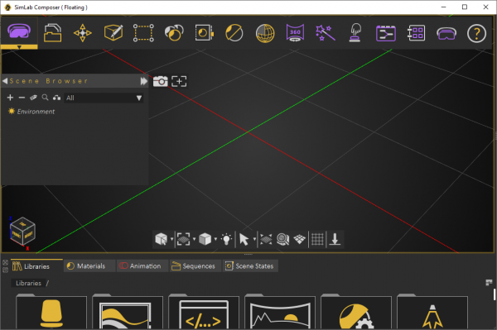Click the fit all arrows plane icon
The image size is (497, 330).
click(266, 239)
